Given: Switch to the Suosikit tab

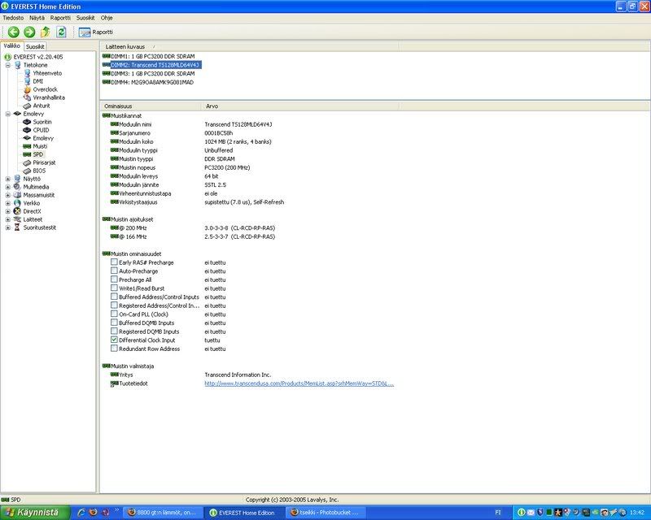Looking at the screenshot, I should (x=35, y=46).
